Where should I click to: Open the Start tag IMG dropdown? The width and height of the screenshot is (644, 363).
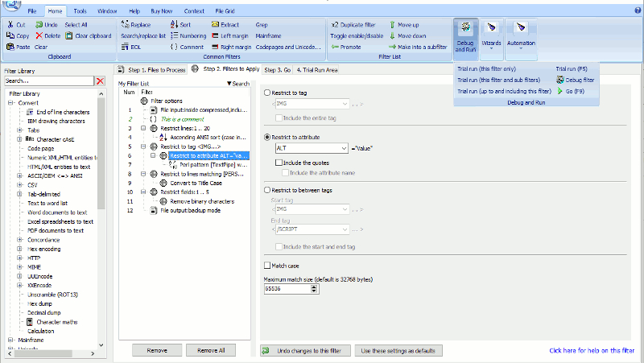coord(345,209)
